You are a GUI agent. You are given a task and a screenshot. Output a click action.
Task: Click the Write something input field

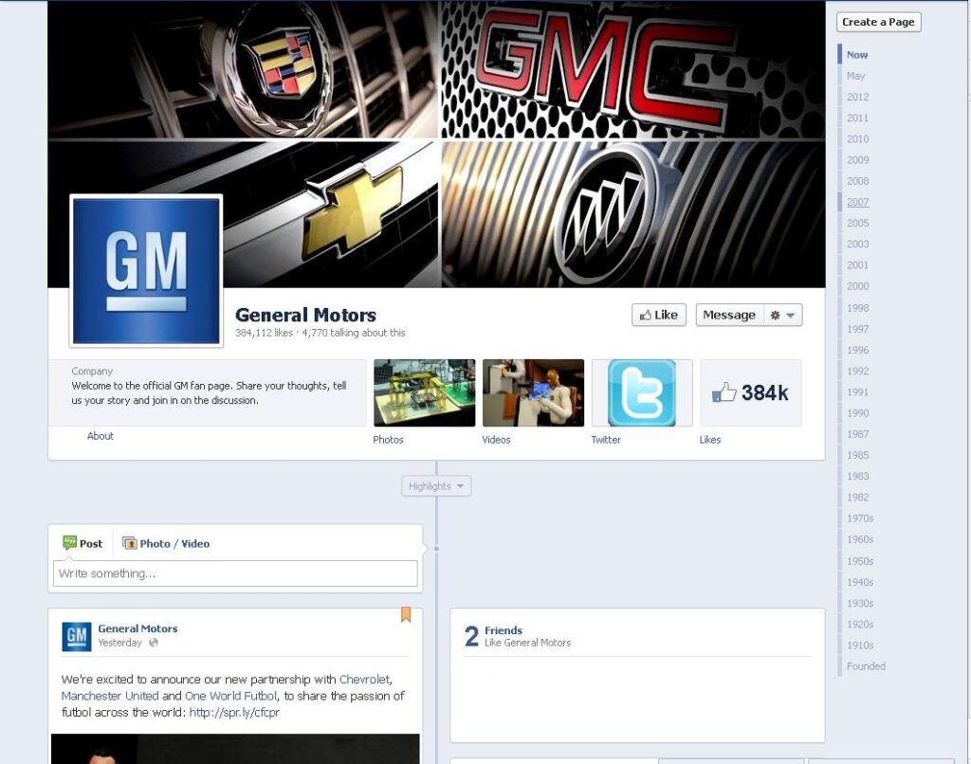235,573
